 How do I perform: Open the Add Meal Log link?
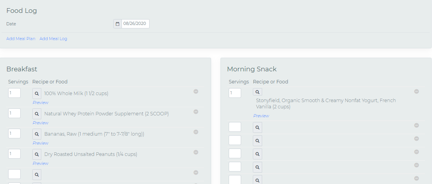(53, 39)
